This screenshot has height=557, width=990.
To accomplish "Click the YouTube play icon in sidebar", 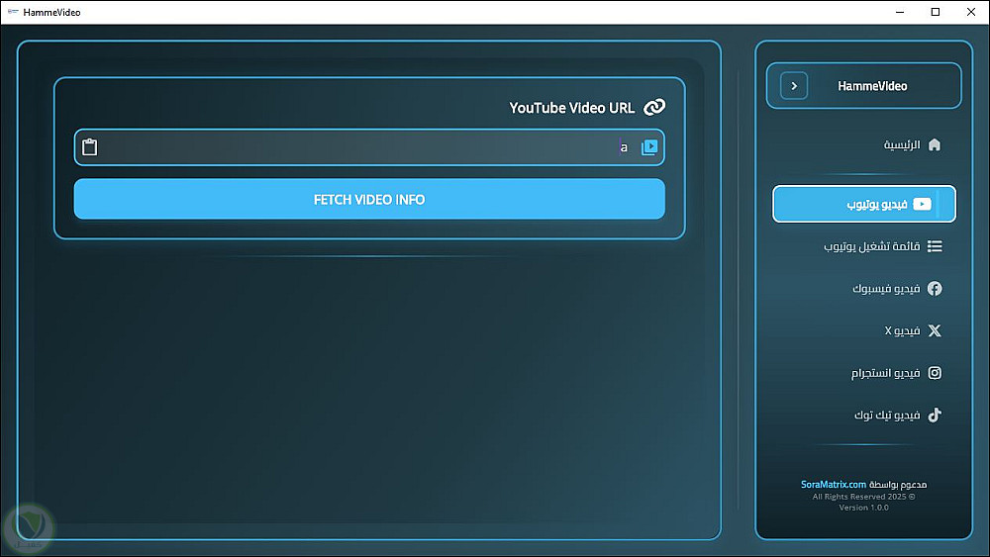I will (922, 204).
